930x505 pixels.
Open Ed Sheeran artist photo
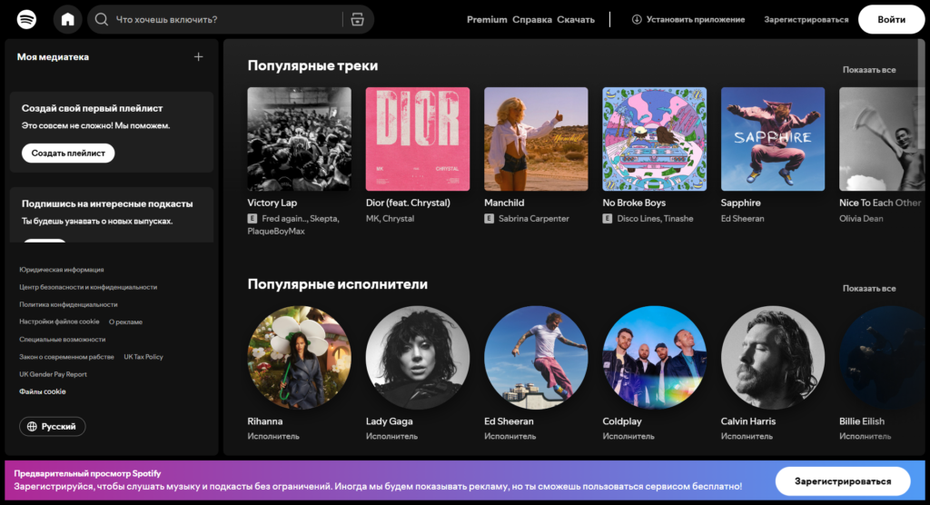(x=536, y=357)
